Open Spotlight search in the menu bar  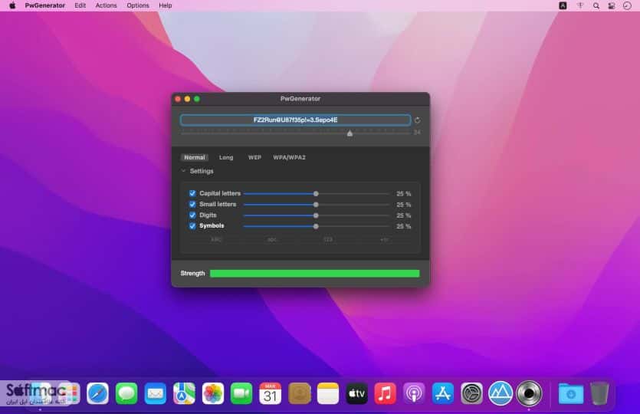[x=596, y=5]
